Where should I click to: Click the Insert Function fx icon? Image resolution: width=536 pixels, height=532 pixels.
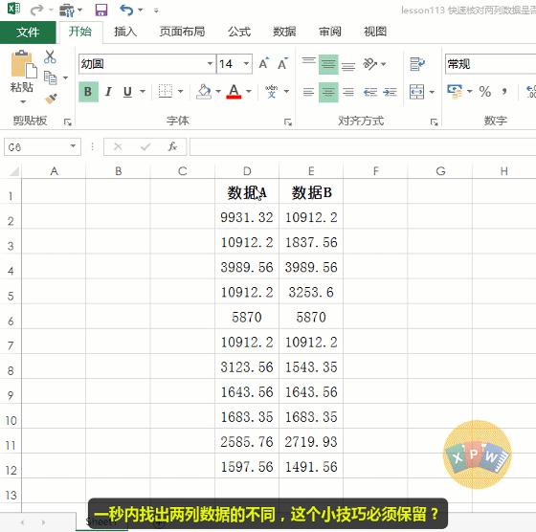172,147
